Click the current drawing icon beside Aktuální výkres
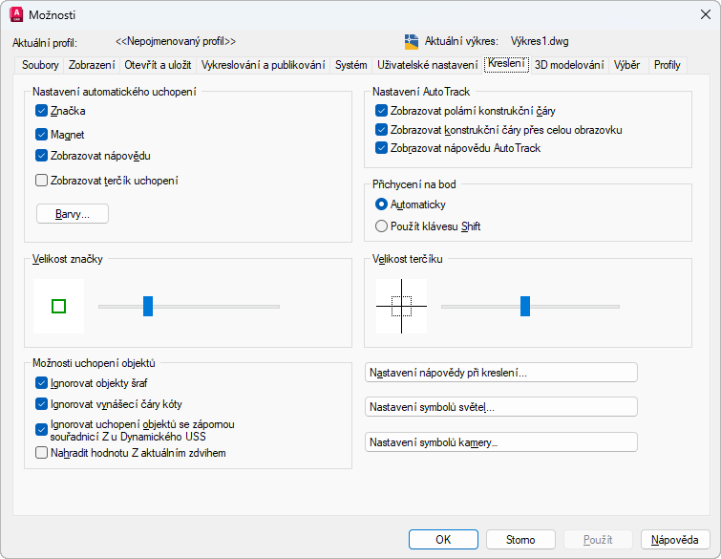The image size is (721, 559). click(x=412, y=42)
